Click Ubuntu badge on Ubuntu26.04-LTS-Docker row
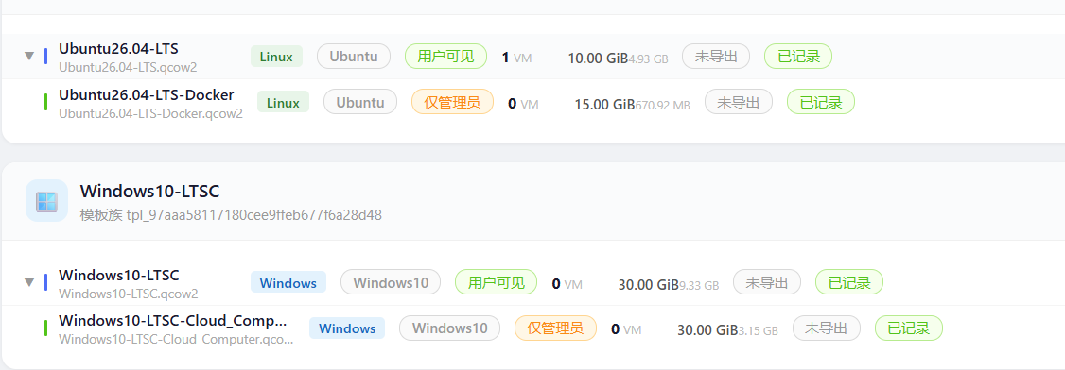 pyautogui.click(x=360, y=102)
